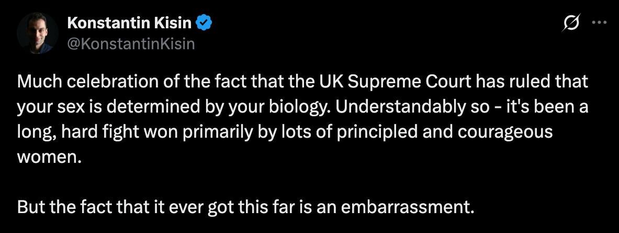The width and height of the screenshot is (619, 233).
Task: Click the word "women." ending the paragraph
Action: point(50,157)
